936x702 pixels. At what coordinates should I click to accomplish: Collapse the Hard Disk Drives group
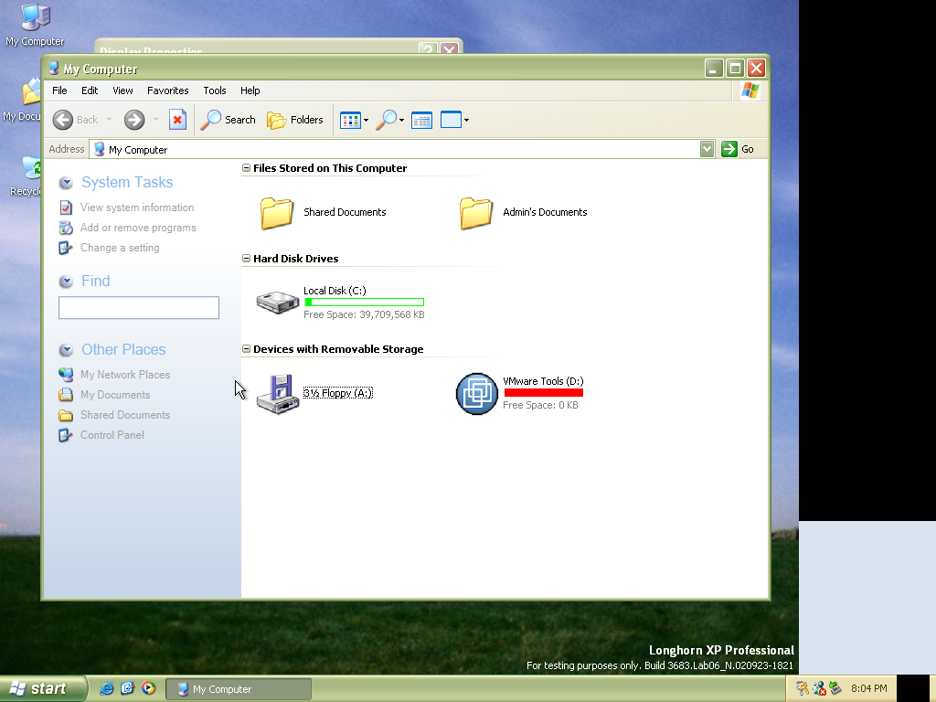[246, 259]
